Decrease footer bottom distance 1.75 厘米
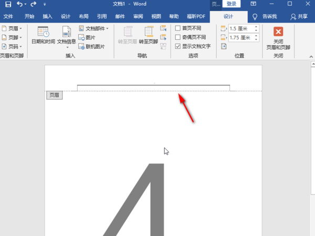 256,39
